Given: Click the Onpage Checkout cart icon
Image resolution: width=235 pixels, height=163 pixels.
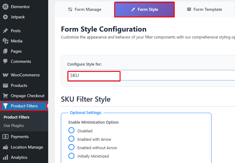Looking at the screenshot, I should 5,96.
